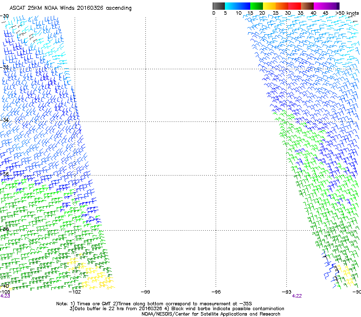This screenshot has height=317, width=361.
Task: Click the longitude label '-102'
Action: click(75, 292)
